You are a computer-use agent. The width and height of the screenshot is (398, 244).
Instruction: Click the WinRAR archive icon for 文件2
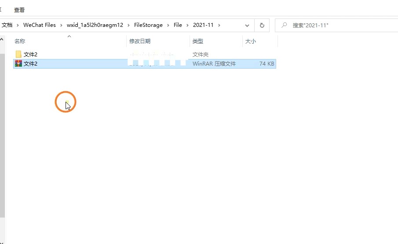[18, 64]
